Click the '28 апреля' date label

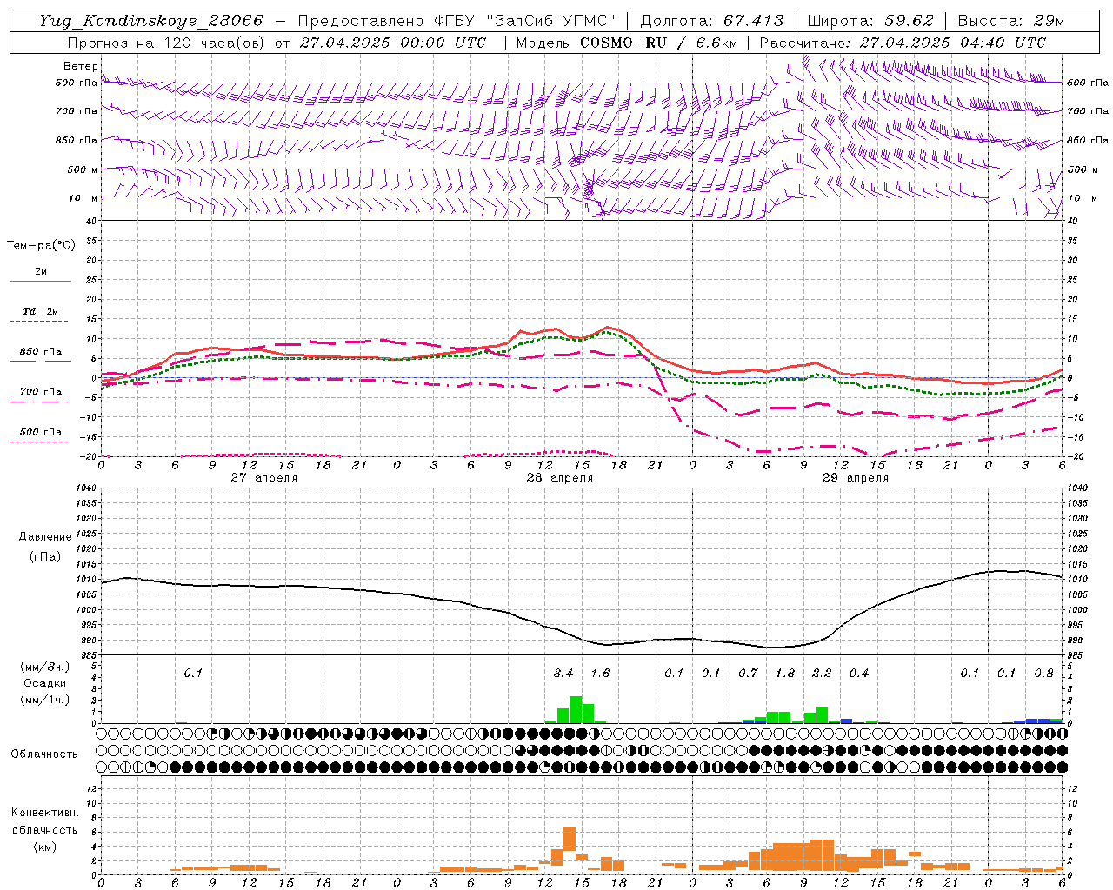tap(559, 478)
